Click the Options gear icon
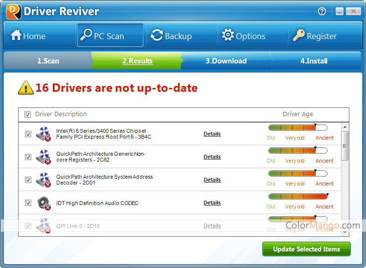This screenshot has width=366, height=268. click(x=228, y=35)
